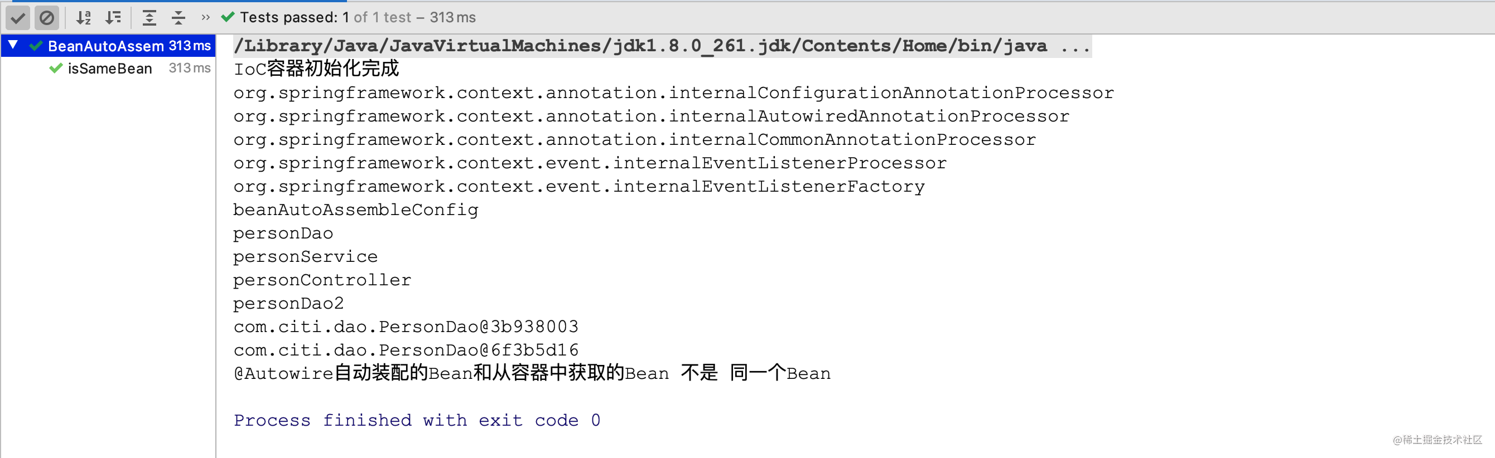Click the 313 ms duration beside isSameBean
1495x458 pixels.
pos(189,69)
